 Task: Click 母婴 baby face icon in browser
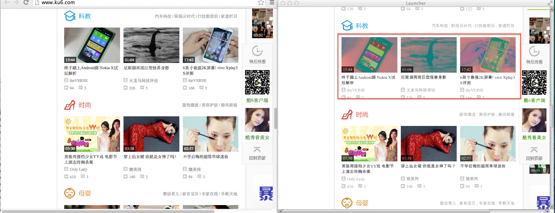point(70,193)
